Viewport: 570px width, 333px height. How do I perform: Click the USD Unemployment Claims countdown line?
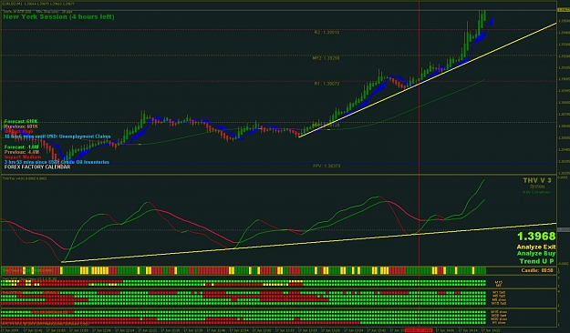[57, 136]
